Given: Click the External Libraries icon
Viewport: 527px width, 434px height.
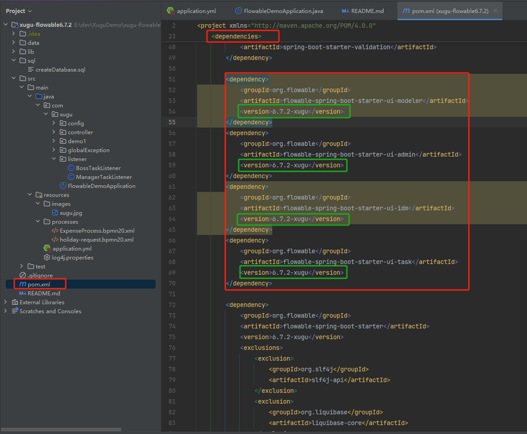Looking at the screenshot, I should [15, 302].
